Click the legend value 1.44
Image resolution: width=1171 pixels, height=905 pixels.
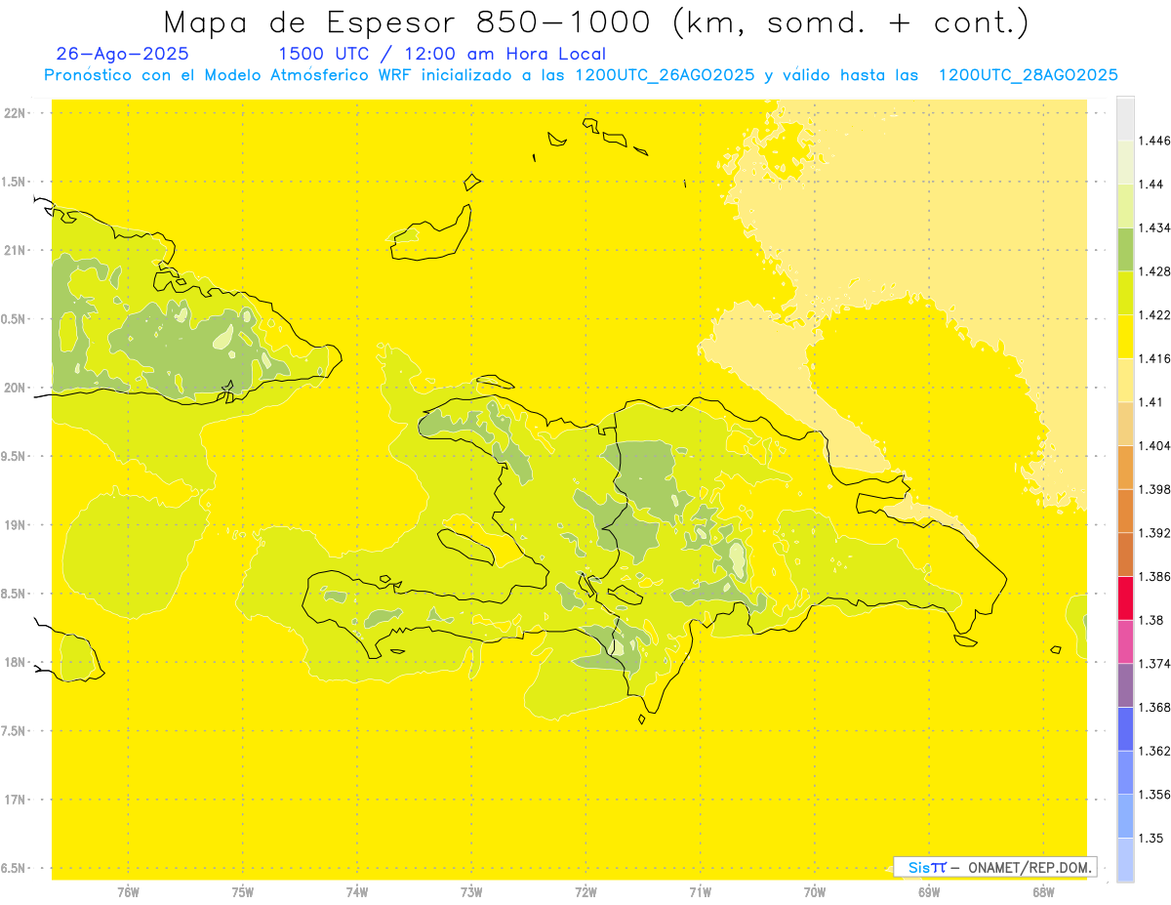[x=1150, y=184]
